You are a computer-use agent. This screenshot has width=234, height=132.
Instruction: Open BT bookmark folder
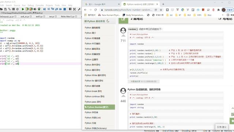(x=178, y=15)
